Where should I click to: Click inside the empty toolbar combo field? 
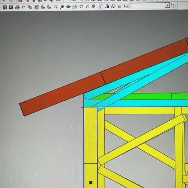pyautogui.click(x=148, y=6)
